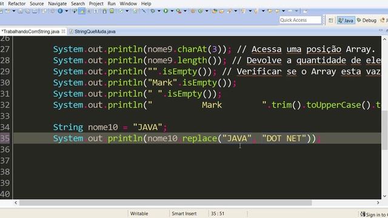Click the green Run button
Image resolution: width=388 pixels, height=218 pixels.
166,11
